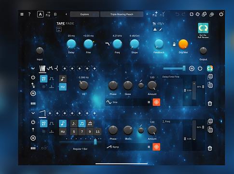Click the low-pass filter shape icon beside Freq

(x=108, y=43)
